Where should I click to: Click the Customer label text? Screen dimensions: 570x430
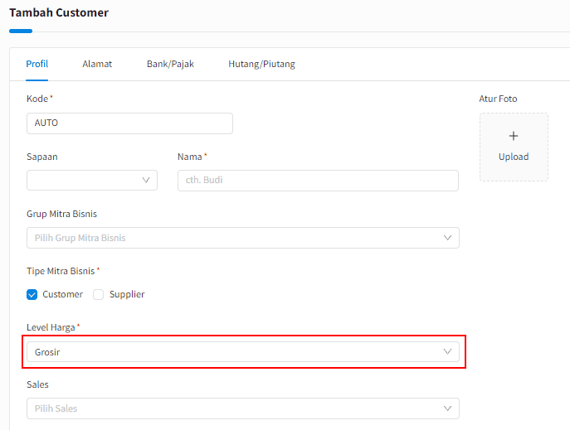63,294
